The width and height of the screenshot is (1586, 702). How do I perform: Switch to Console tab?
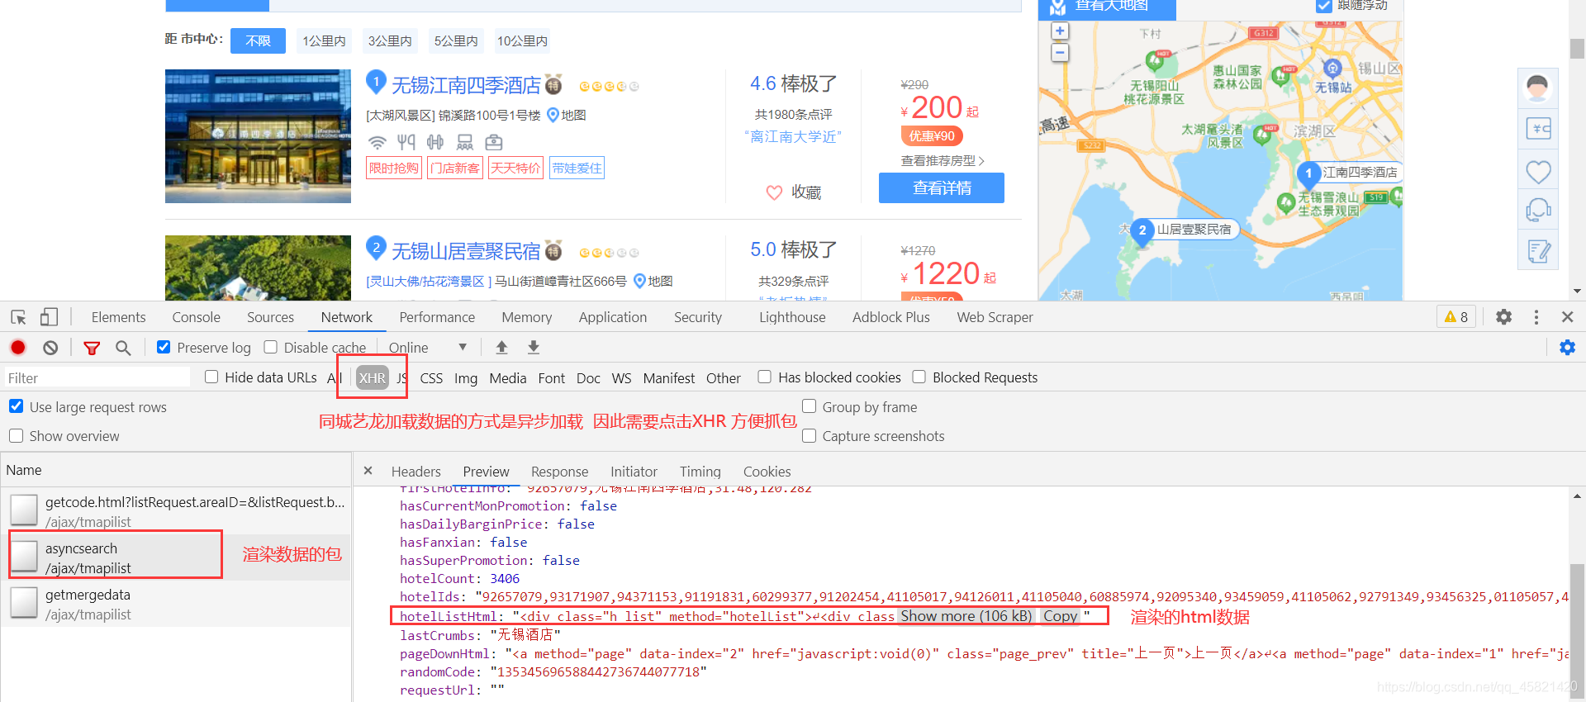(x=196, y=317)
